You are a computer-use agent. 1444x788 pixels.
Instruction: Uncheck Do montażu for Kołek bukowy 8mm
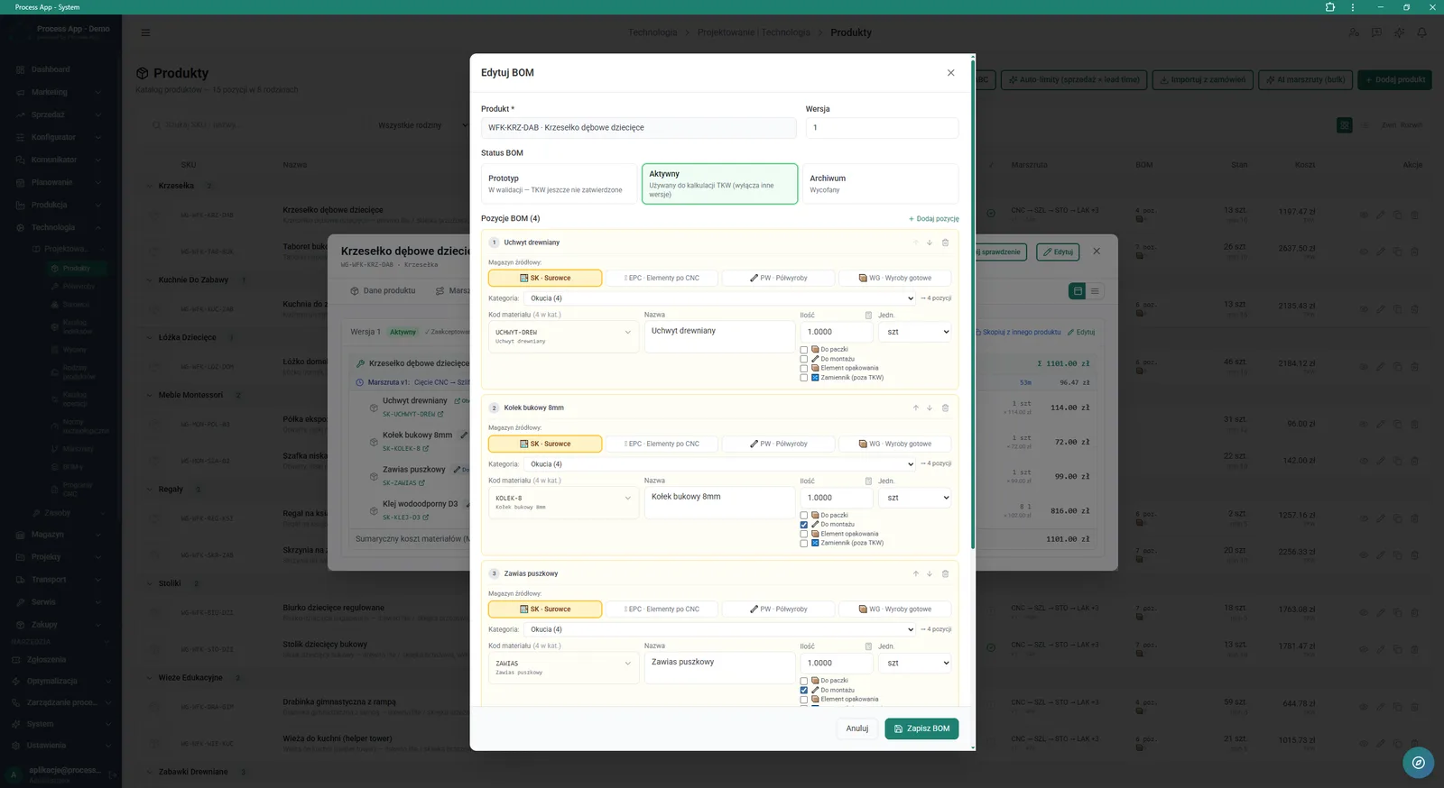pyautogui.click(x=804, y=525)
